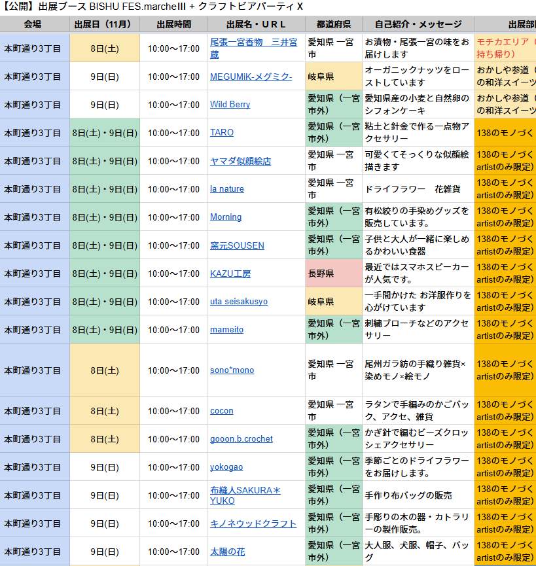The height and width of the screenshot is (566, 536).
Task: Visit the cocon exhibitor link
Action: 222,411
